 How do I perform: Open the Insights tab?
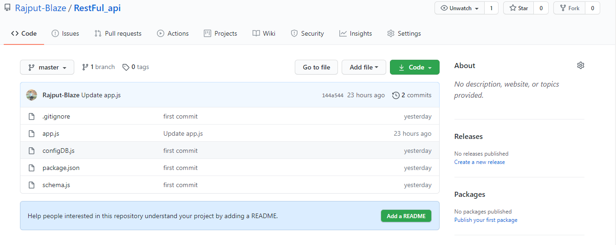[x=356, y=33]
